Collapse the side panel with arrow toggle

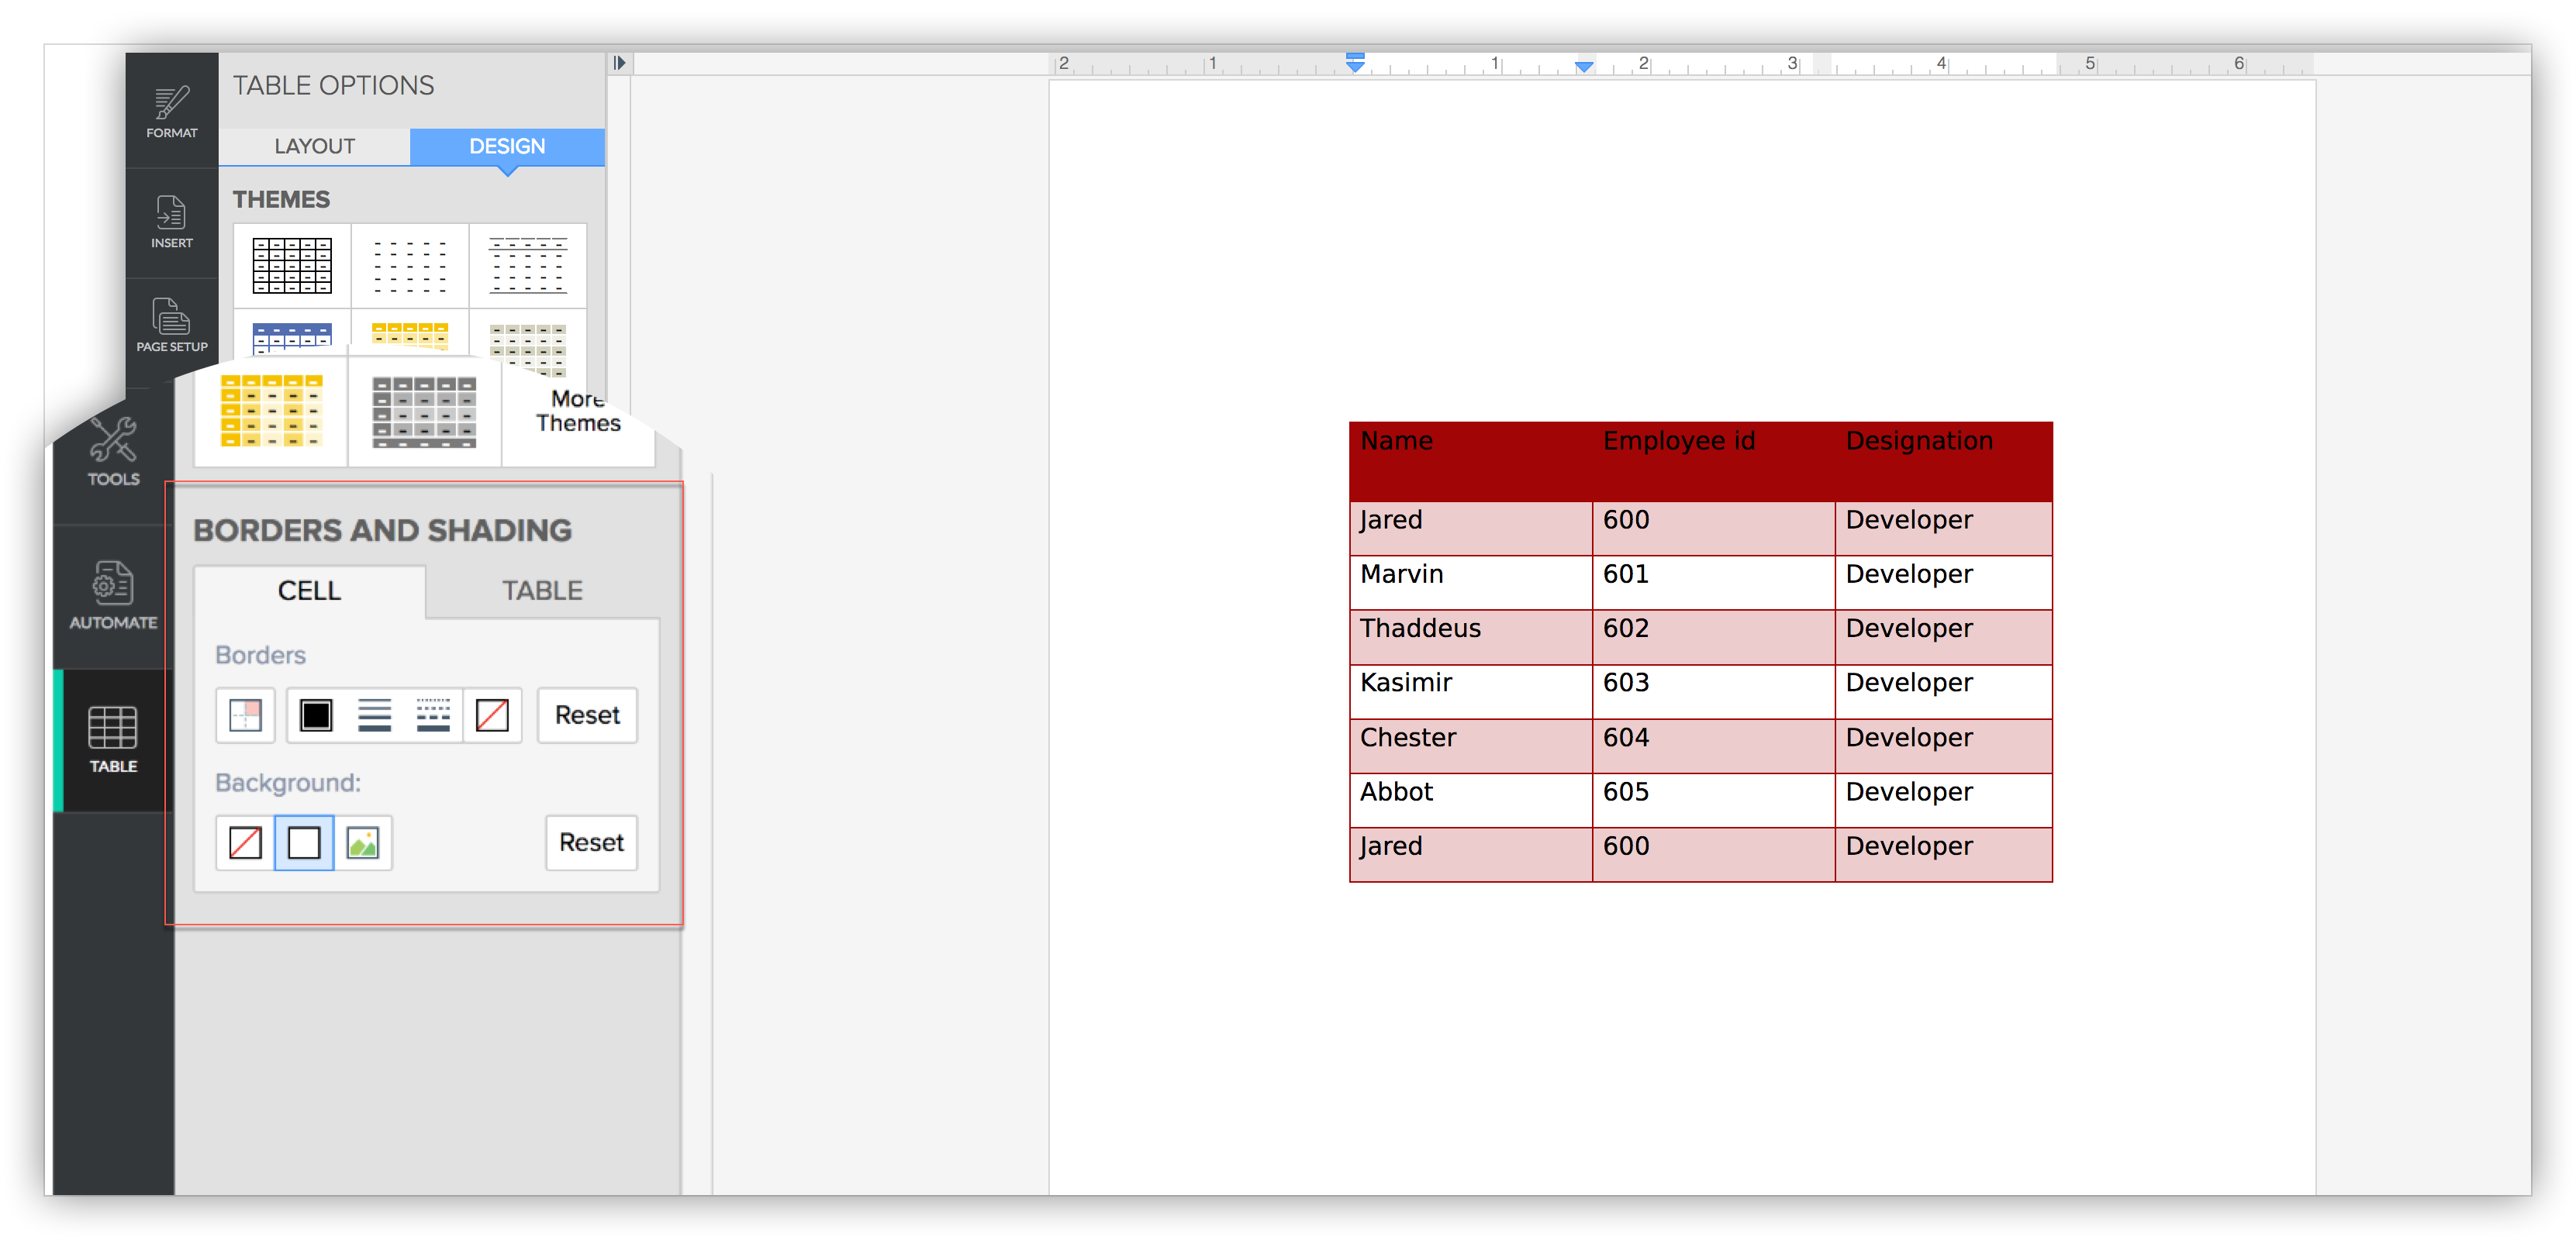pyautogui.click(x=619, y=63)
